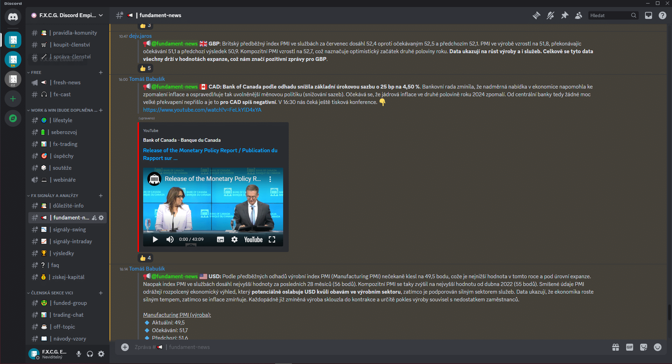Invite people to fundament-news channel
The image size is (672, 364).
94,218
